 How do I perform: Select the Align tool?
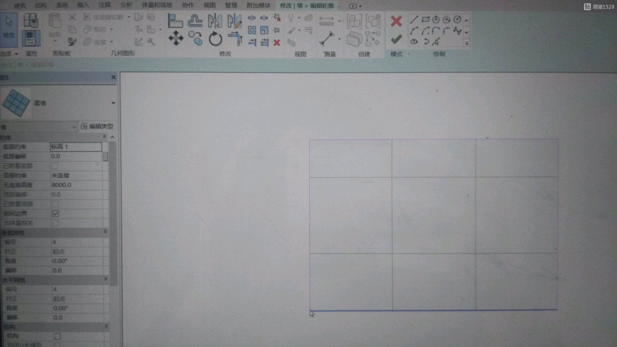(x=175, y=21)
